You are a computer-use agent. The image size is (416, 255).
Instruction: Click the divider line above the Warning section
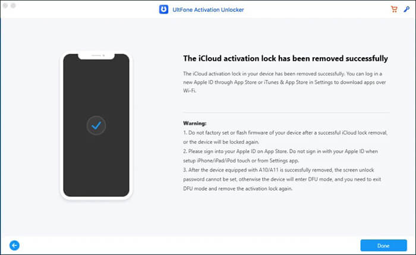(286, 113)
